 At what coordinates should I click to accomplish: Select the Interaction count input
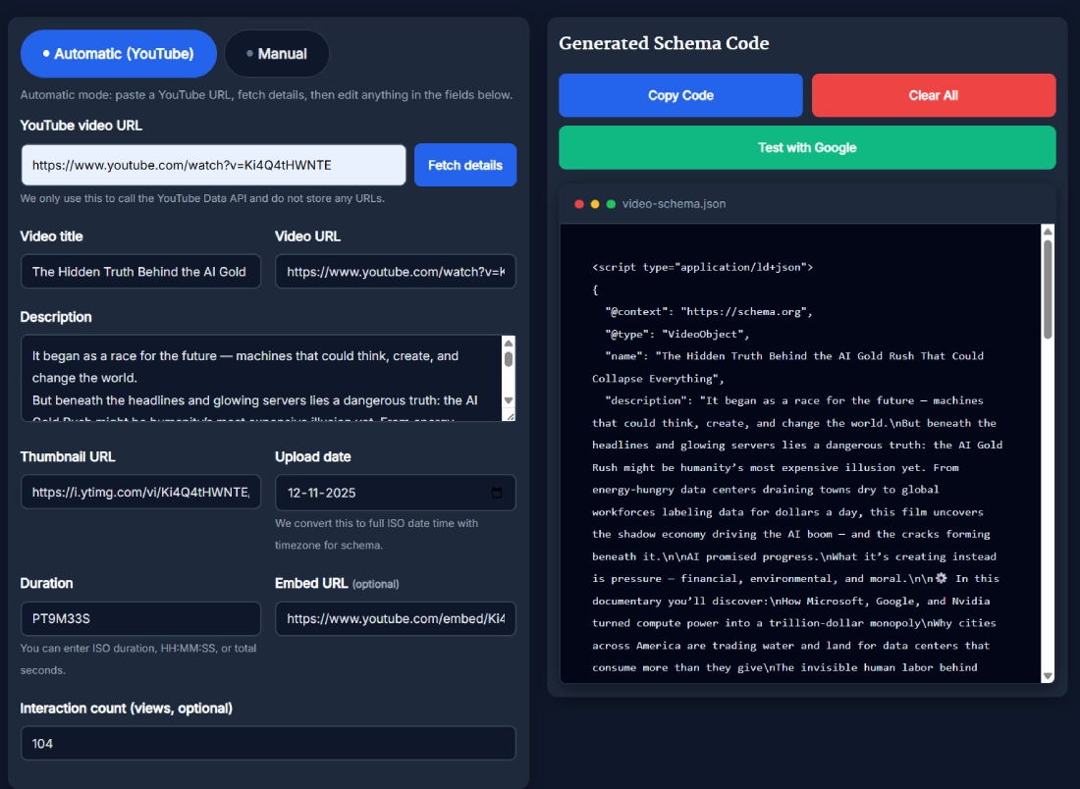pos(268,743)
